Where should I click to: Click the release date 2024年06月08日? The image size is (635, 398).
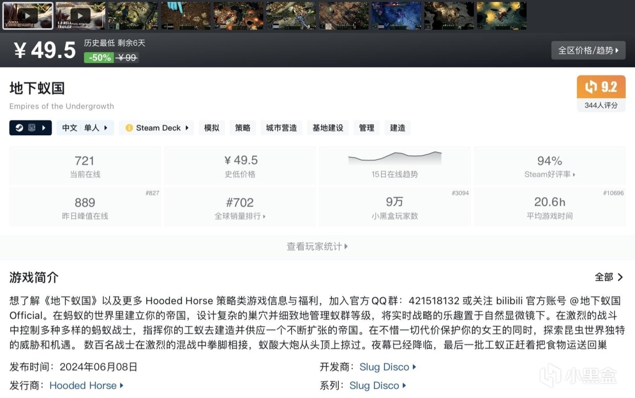pos(98,367)
